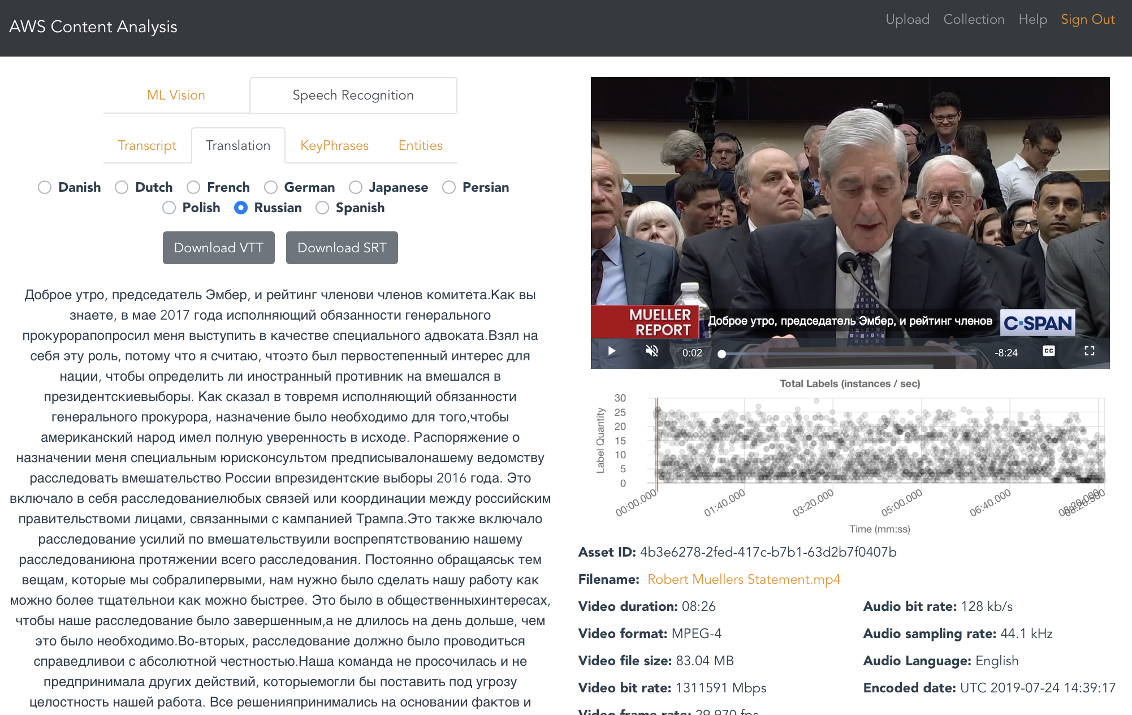Choose Spanish as translation language
This screenshot has height=715, width=1132.
pos(322,208)
